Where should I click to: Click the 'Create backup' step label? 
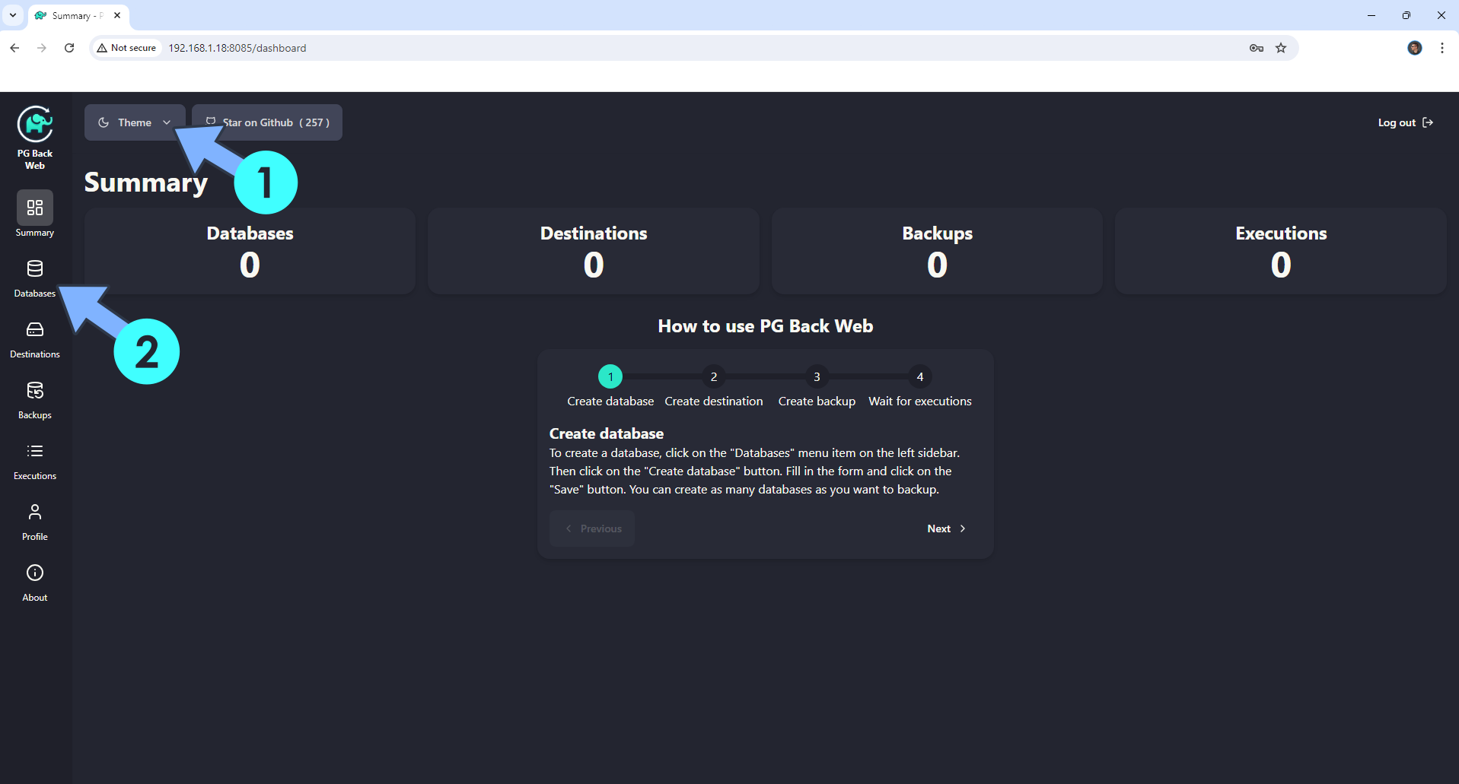817,401
